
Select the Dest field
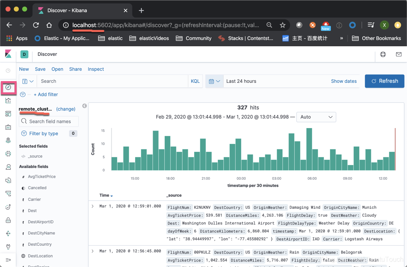(x=32, y=210)
